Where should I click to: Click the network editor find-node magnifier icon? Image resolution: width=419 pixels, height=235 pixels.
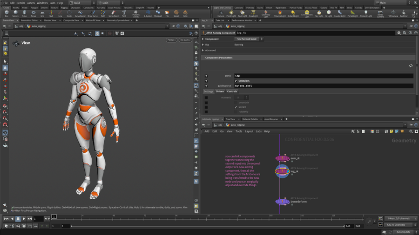click(411, 131)
